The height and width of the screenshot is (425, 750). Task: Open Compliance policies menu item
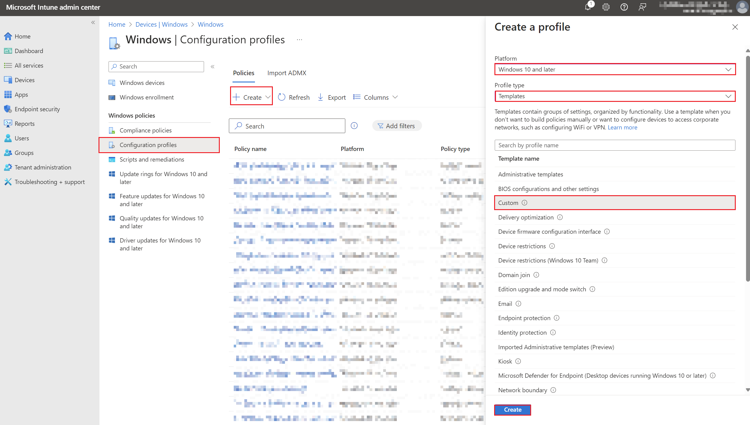(146, 130)
